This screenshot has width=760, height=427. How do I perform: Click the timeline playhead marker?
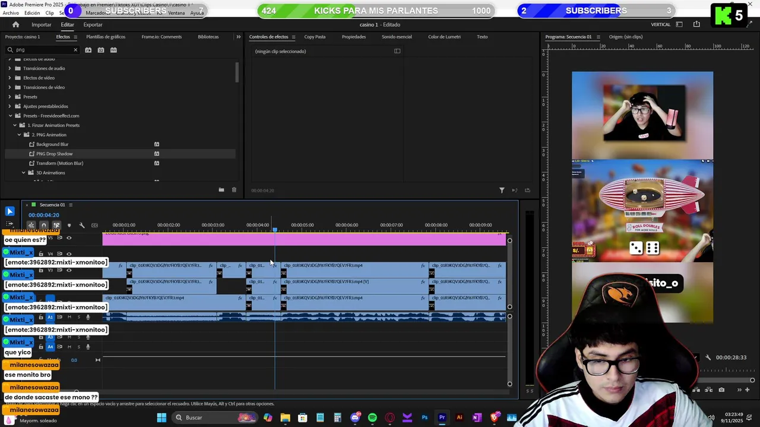(x=275, y=229)
